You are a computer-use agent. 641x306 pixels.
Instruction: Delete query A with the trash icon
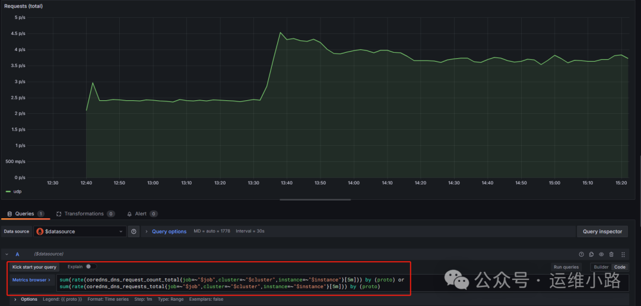point(611,254)
